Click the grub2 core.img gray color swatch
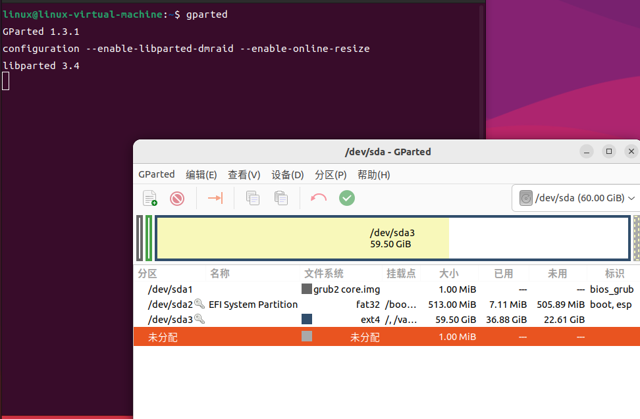Screen dimensions: 640x419 (x=307, y=289)
